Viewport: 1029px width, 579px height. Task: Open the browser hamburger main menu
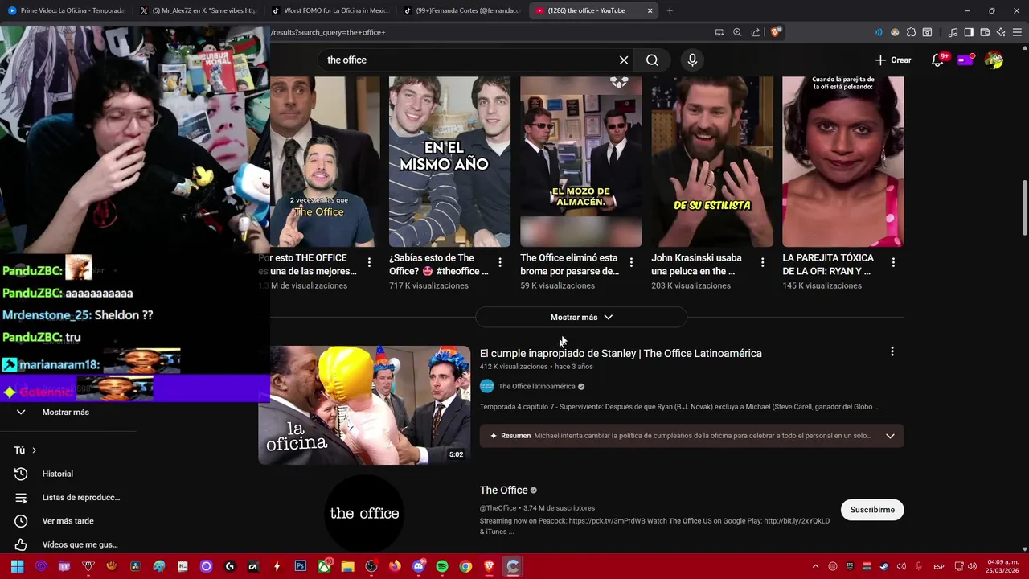(x=1018, y=32)
